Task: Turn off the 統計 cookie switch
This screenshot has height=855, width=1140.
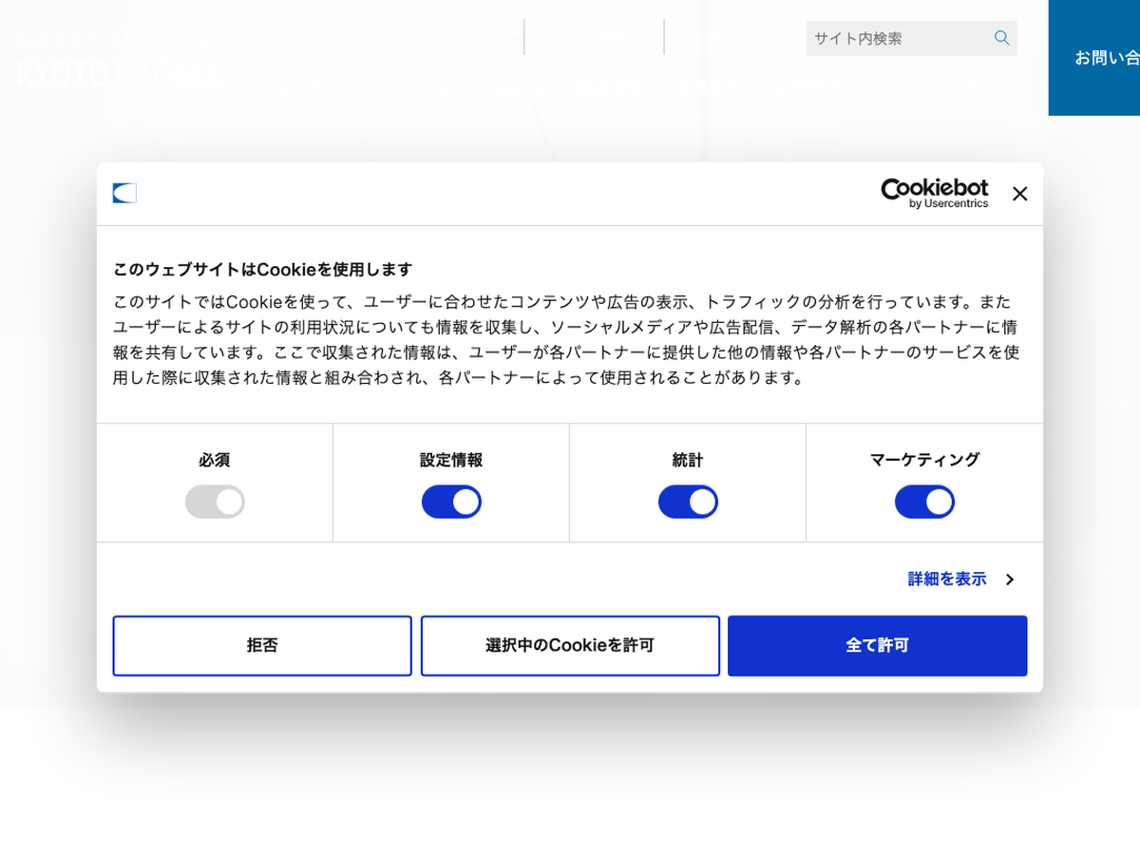Action: point(688,502)
